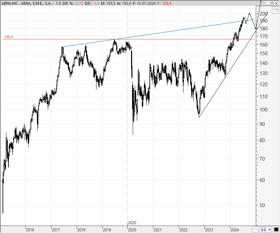This screenshot has width=280, height=233.
Task: Click the 2019 year label on time axis
Action: tap(107, 230)
